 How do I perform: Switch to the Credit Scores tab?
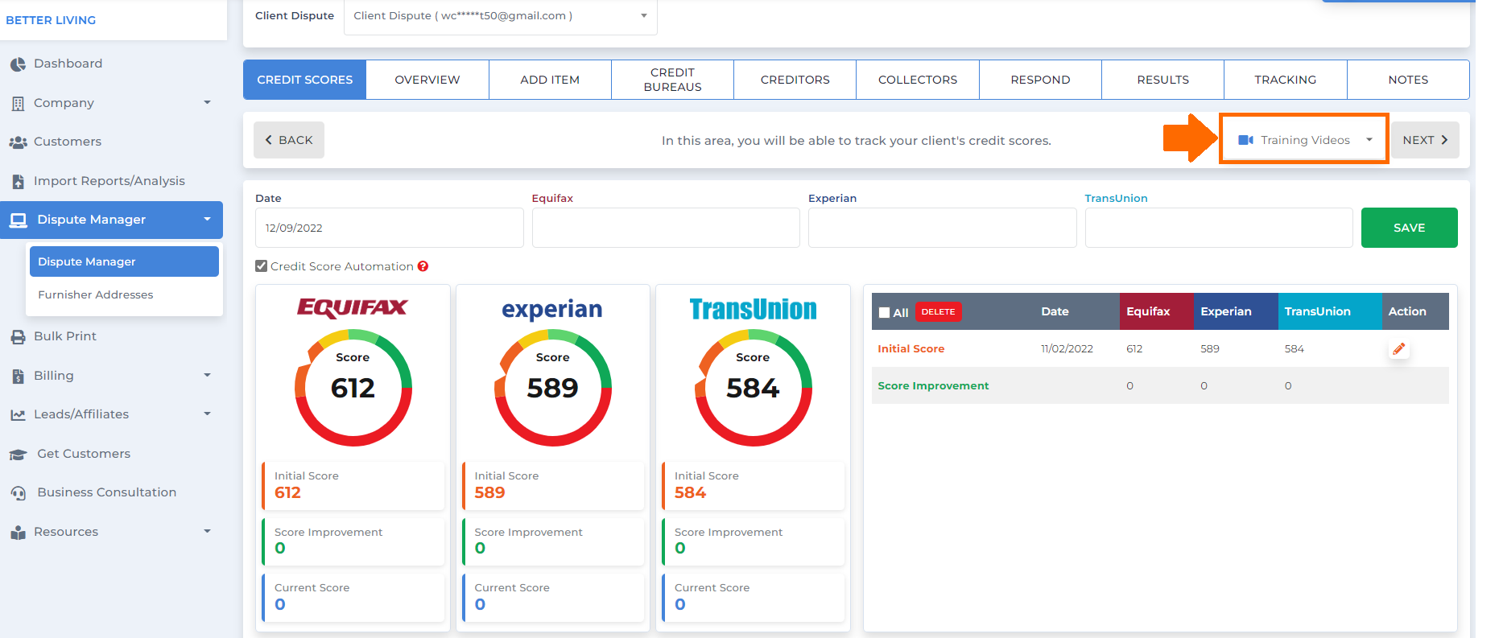305,80
